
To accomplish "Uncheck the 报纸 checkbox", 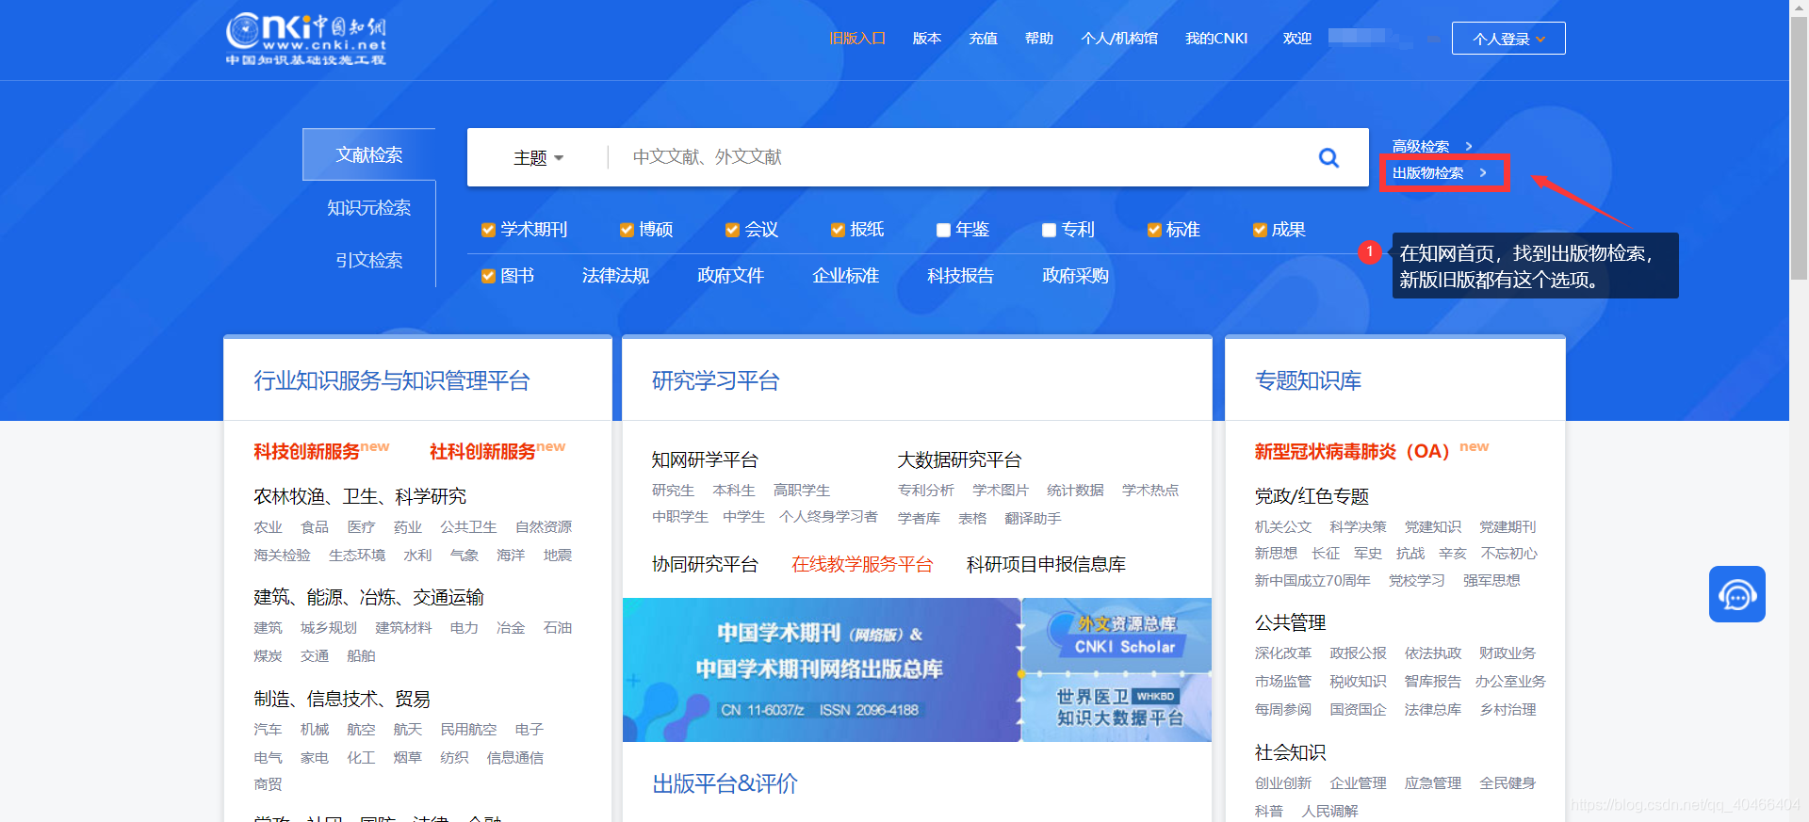I will tap(838, 230).
